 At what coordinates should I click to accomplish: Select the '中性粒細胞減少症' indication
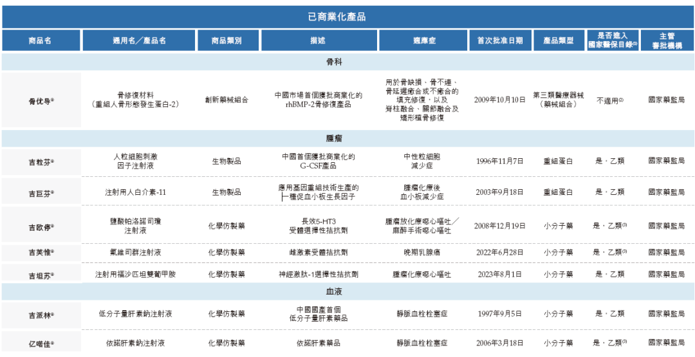coord(422,161)
